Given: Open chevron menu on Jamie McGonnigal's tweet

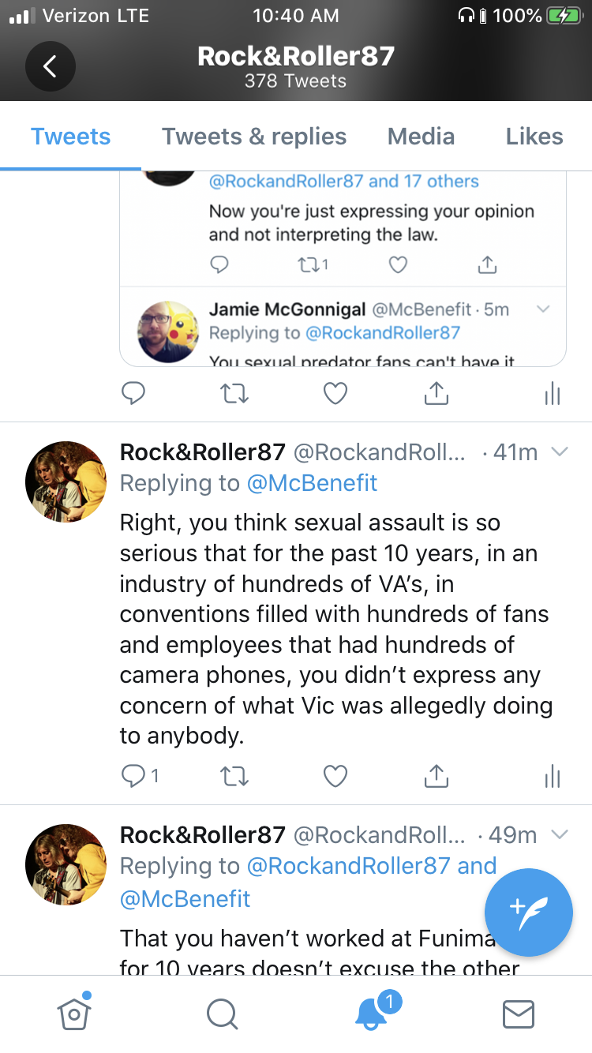Looking at the screenshot, I should (x=543, y=309).
